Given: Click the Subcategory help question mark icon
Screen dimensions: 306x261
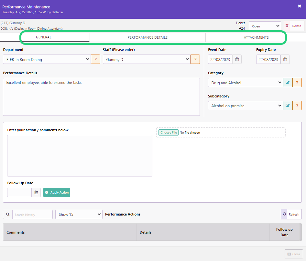Looking at the screenshot, I should coord(297,105).
